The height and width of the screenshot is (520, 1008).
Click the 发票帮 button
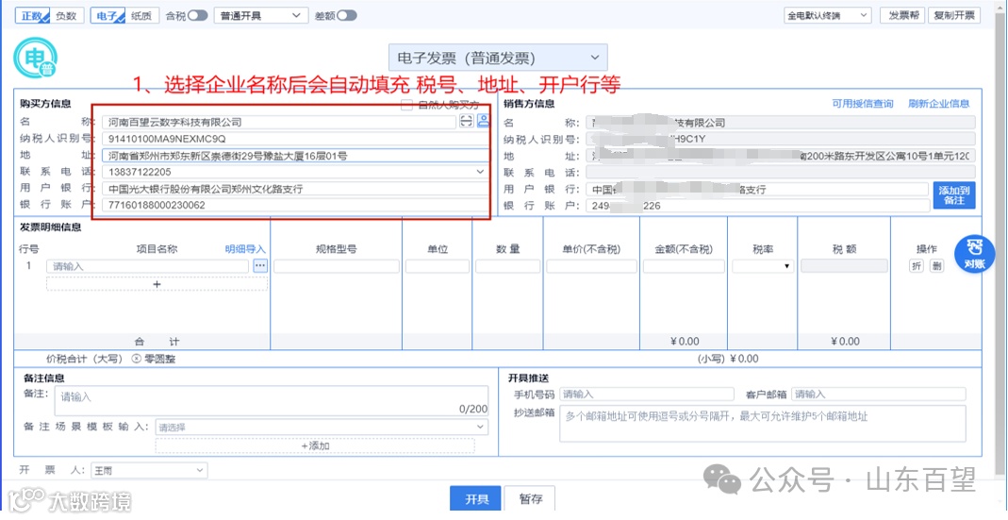pyautogui.click(x=904, y=15)
